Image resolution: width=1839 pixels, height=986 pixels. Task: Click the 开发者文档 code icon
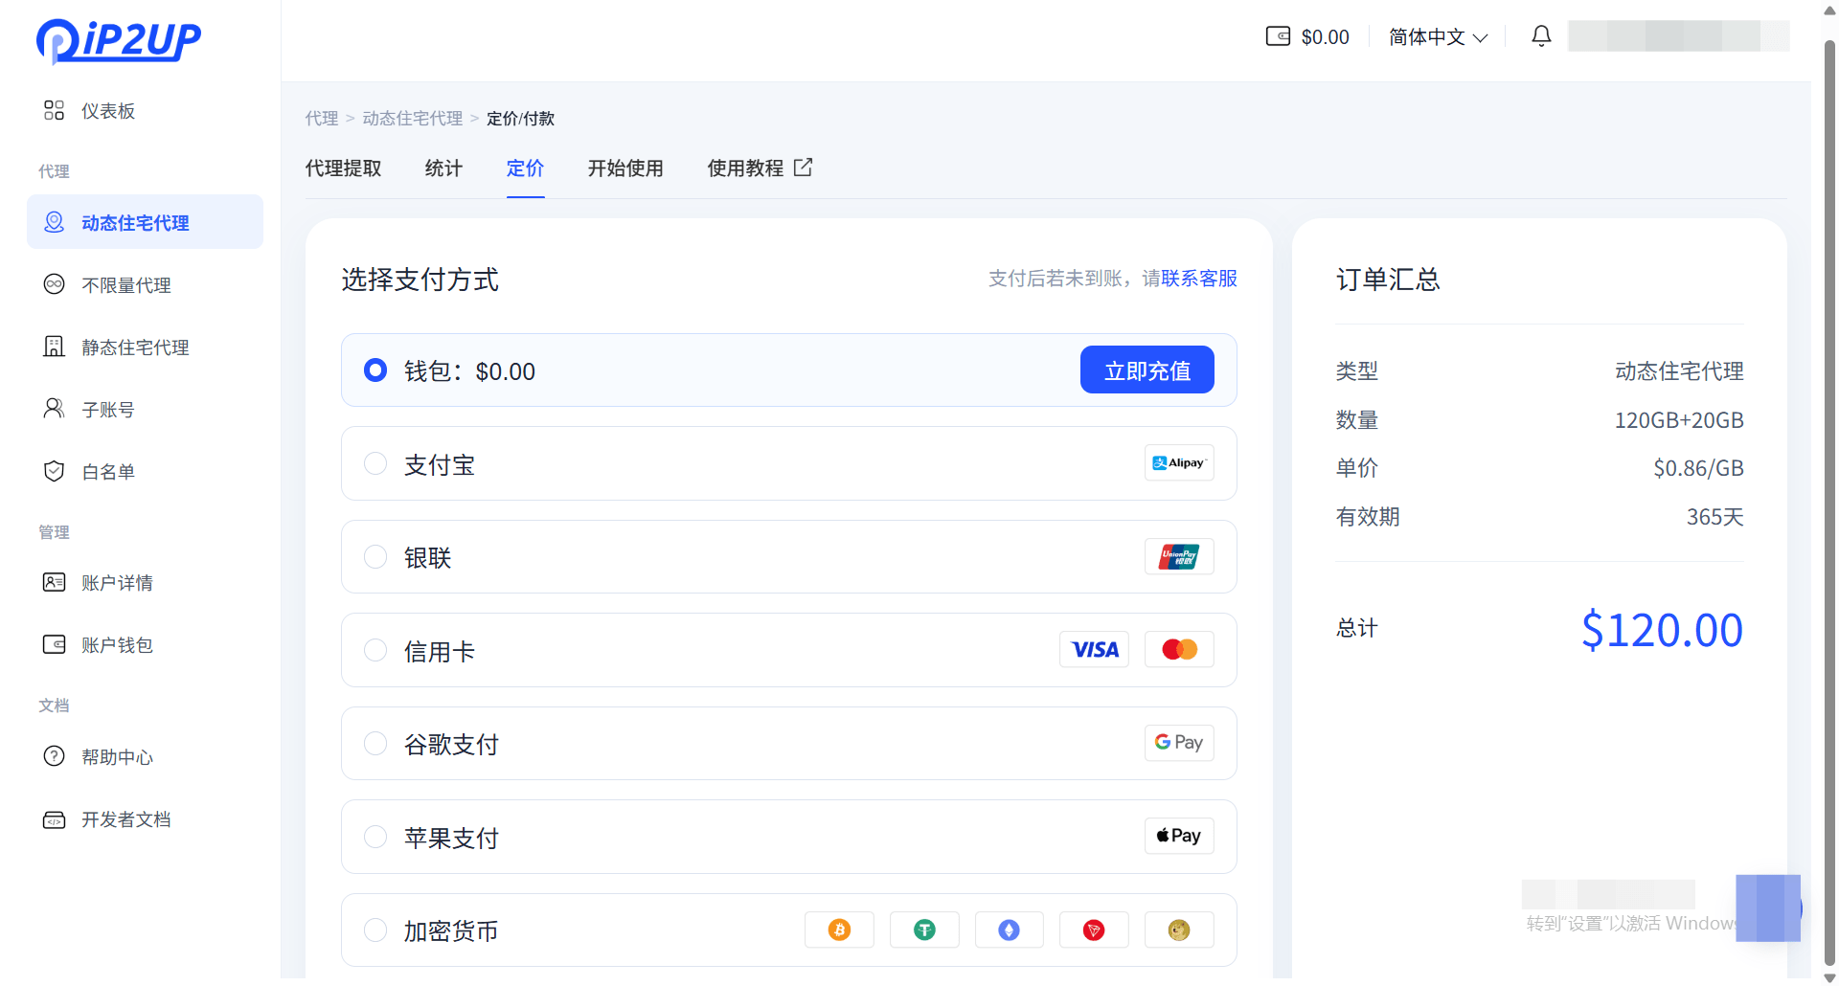tap(54, 819)
